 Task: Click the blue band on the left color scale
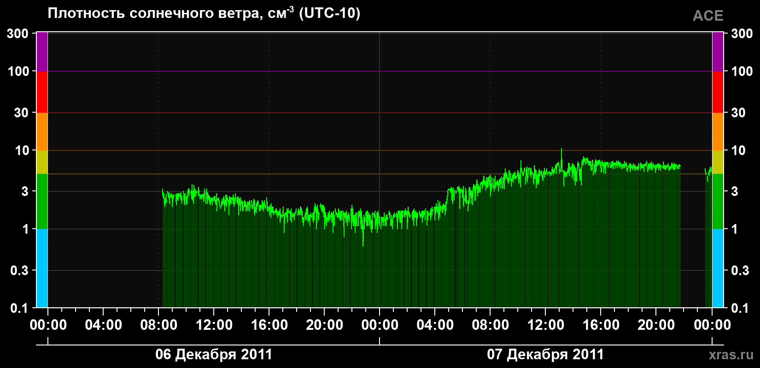click(42, 268)
